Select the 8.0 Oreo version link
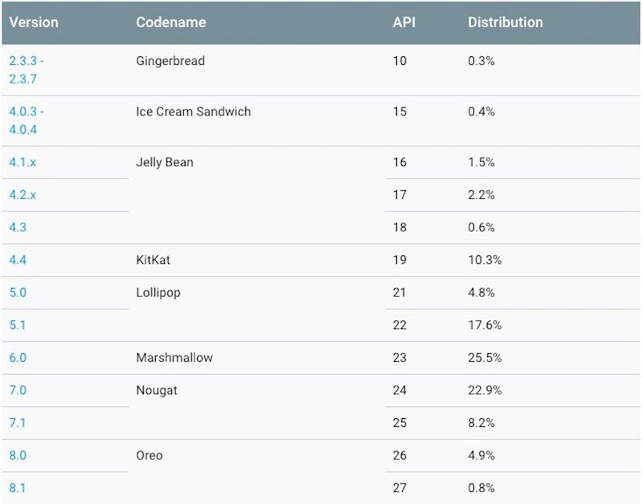The image size is (643, 504). [18, 456]
